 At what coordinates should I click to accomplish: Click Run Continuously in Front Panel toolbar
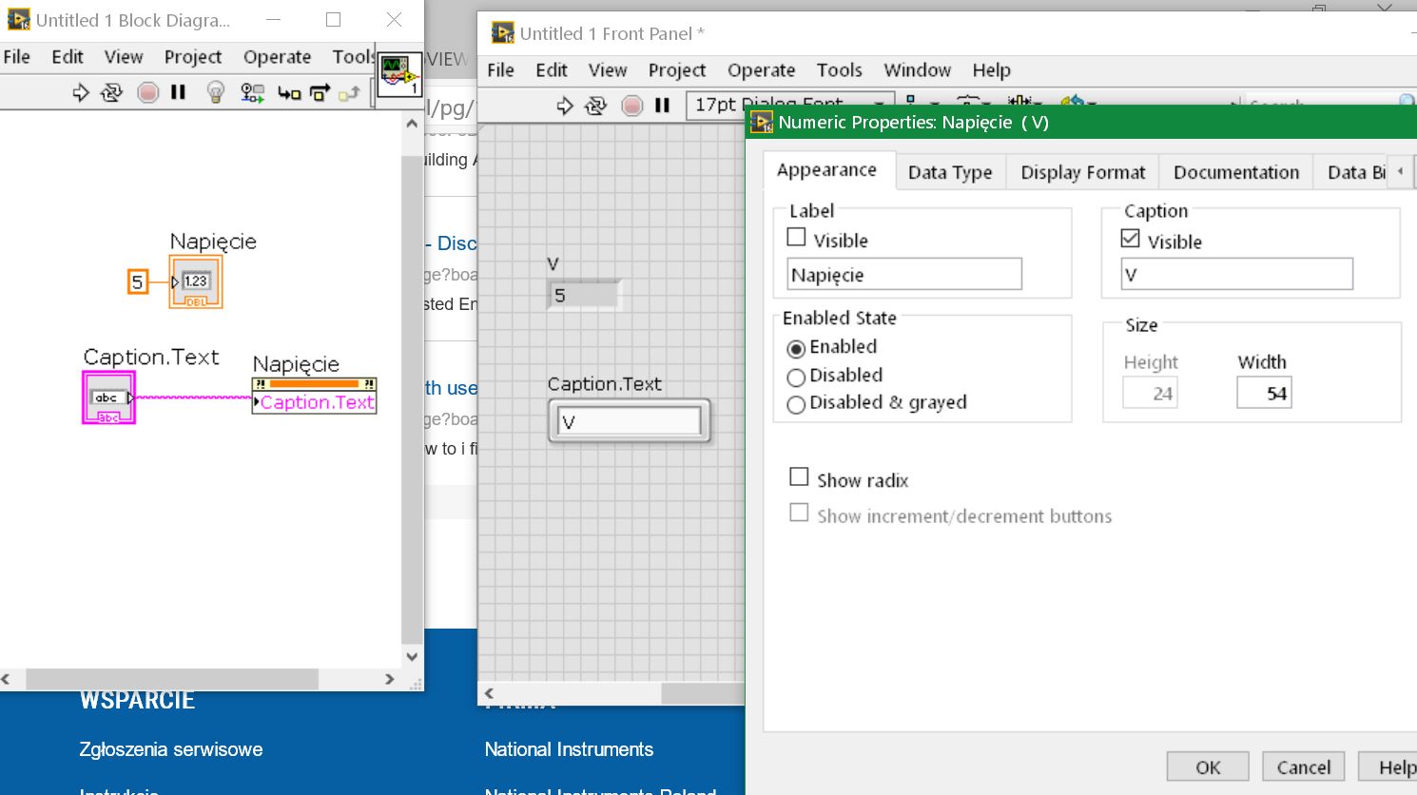(x=596, y=106)
